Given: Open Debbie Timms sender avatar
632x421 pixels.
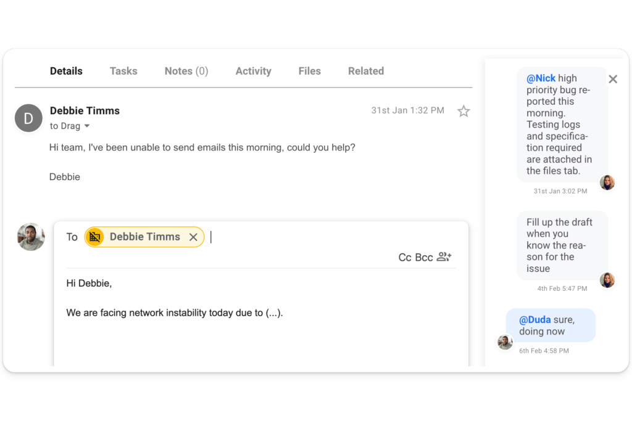Looking at the screenshot, I should click(28, 118).
